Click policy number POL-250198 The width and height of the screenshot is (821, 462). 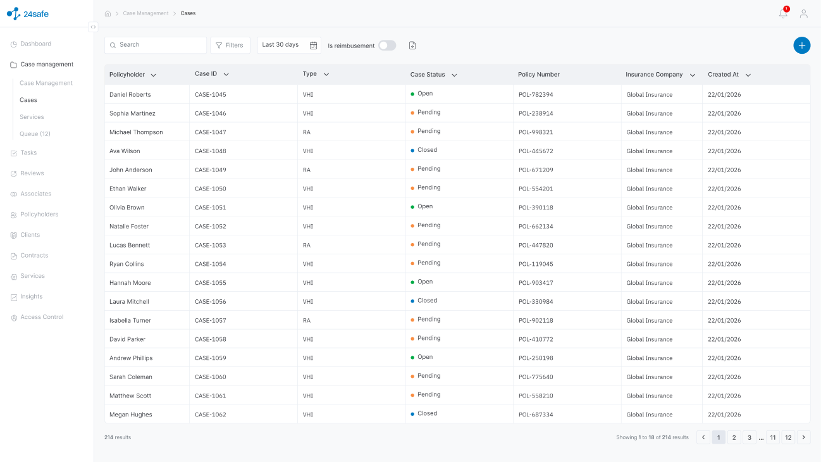(x=536, y=358)
